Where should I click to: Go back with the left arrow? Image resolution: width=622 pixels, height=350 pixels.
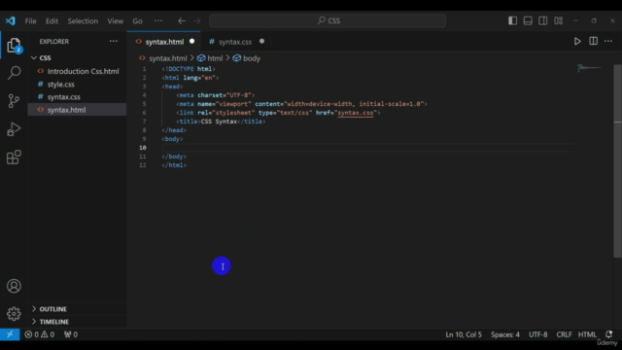182,20
